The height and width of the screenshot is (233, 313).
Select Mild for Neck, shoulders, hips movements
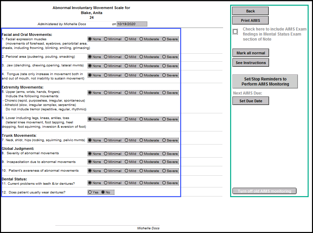point(127,140)
